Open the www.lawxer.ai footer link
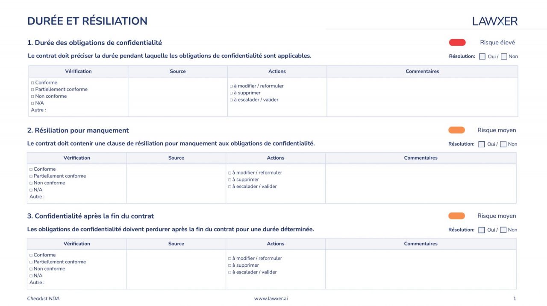The image size is (547, 306). tap(271, 299)
